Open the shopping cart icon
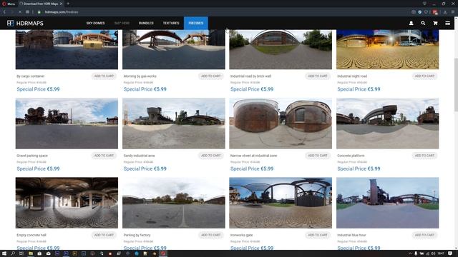The height and width of the screenshot is (257, 458). coord(435,23)
